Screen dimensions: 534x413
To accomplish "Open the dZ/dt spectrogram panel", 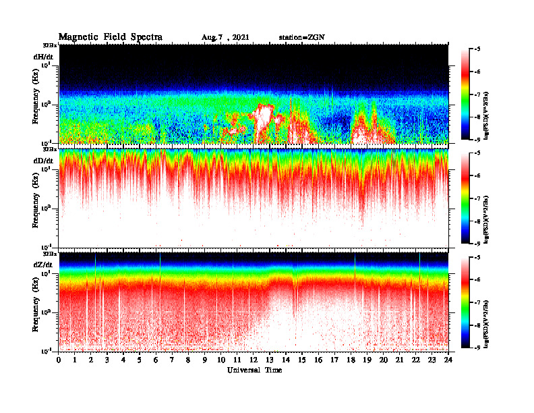I will [x=254, y=302].
